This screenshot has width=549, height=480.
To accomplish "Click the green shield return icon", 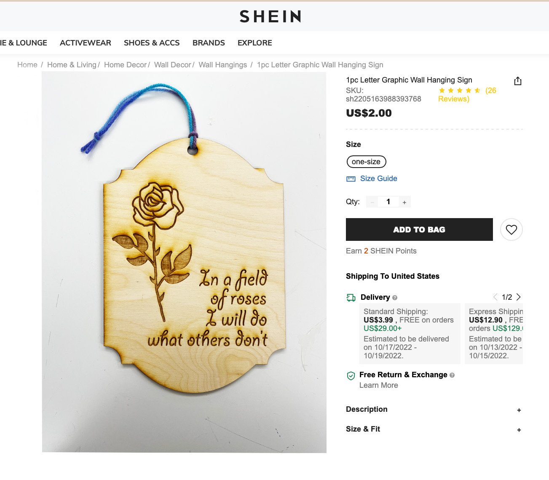I will pyautogui.click(x=351, y=376).
